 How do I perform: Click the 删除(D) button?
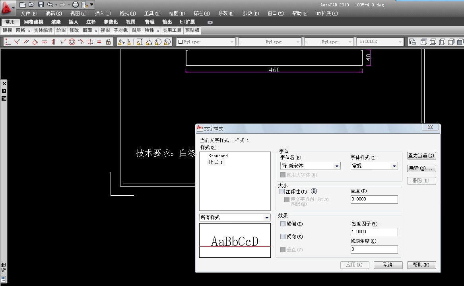click(x=421, y=181)
